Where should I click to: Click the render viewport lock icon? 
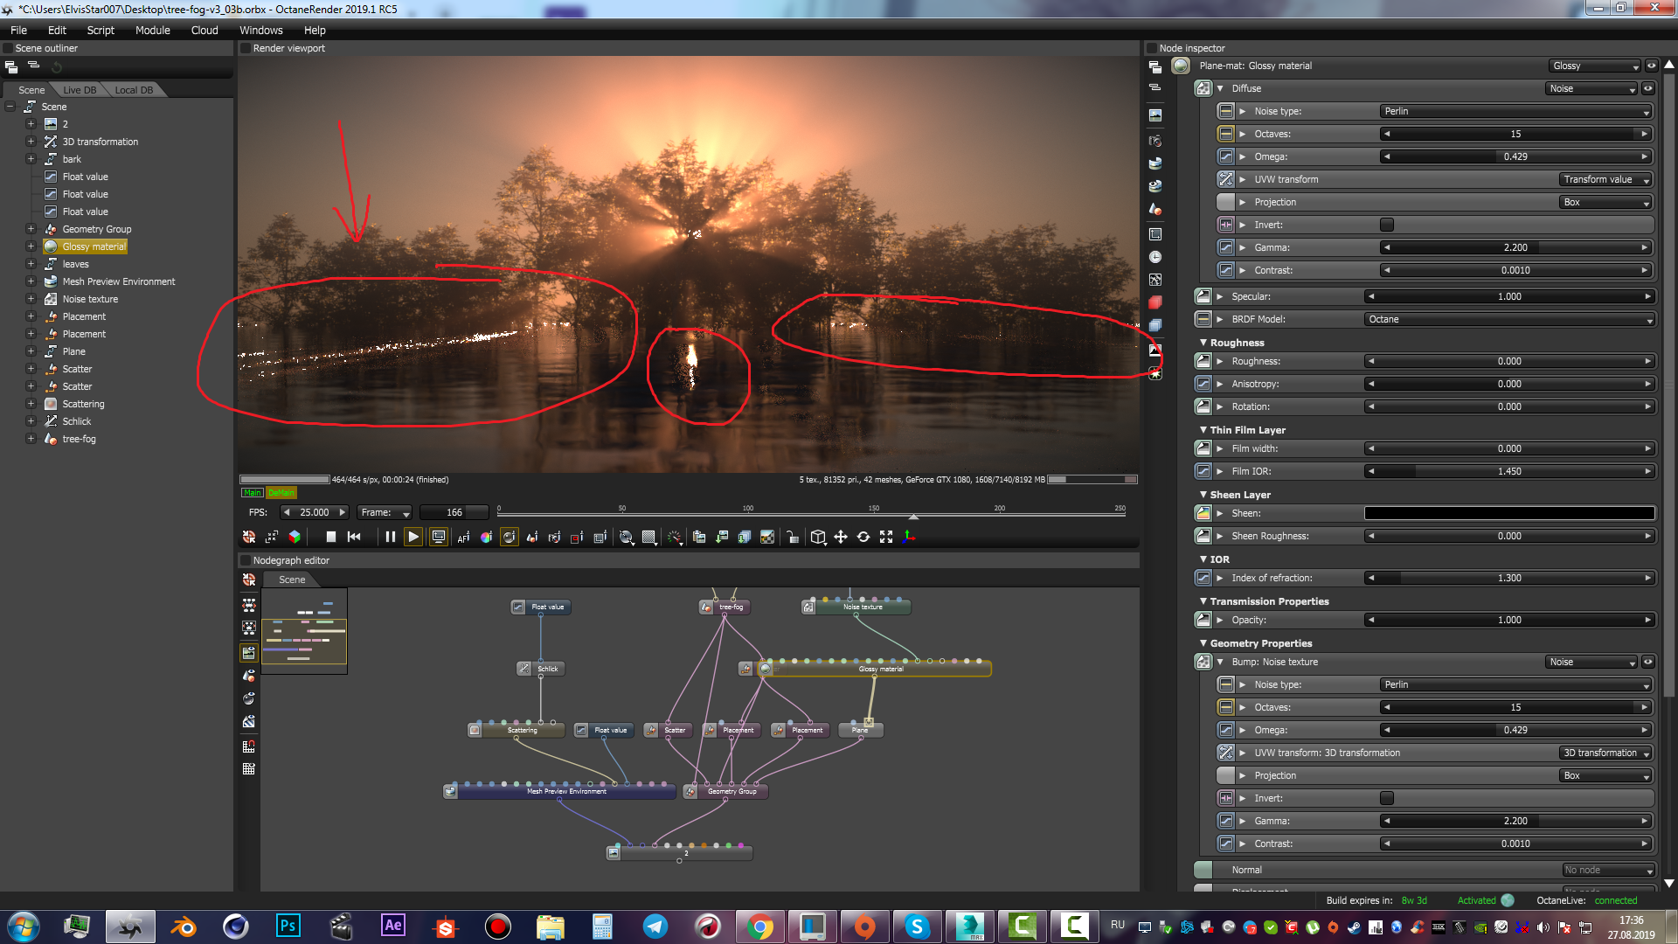click(x=793, y=537)
